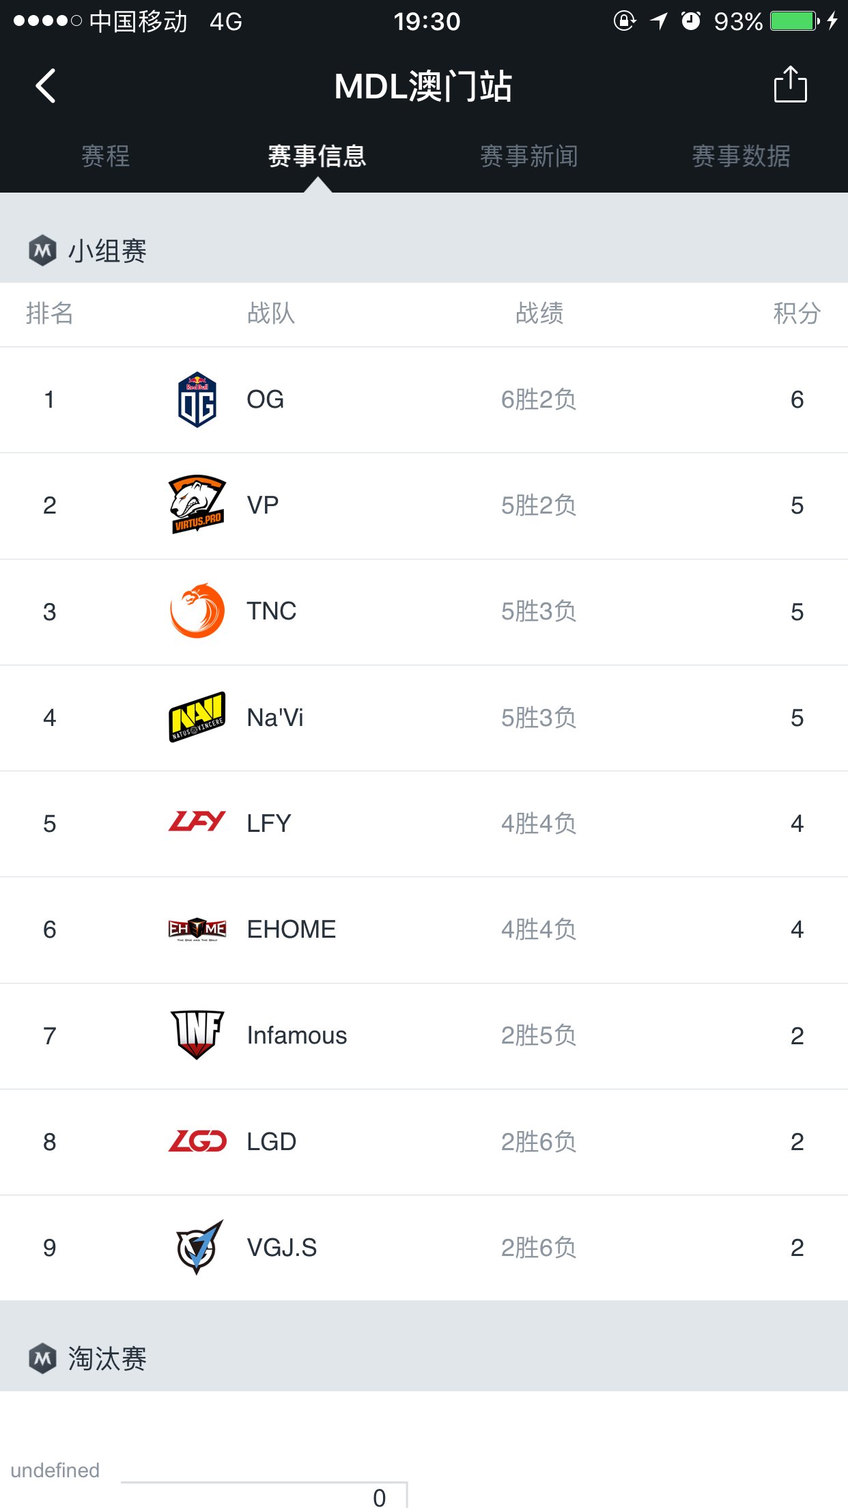Select the VGJ.S team logo
The image size is (848, 1508).
click(197, 1247)
